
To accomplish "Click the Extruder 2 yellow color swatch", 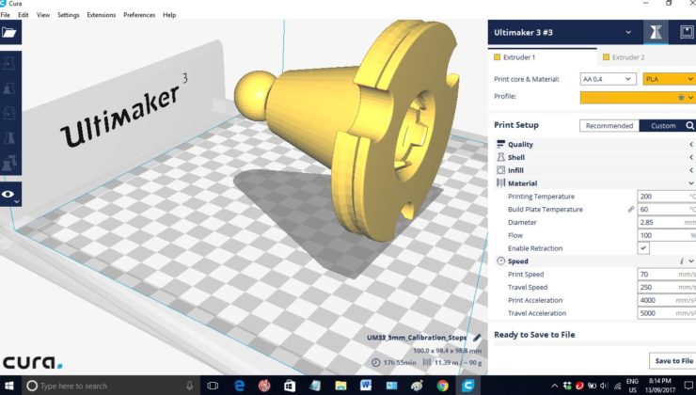I will tap(606, 56).
